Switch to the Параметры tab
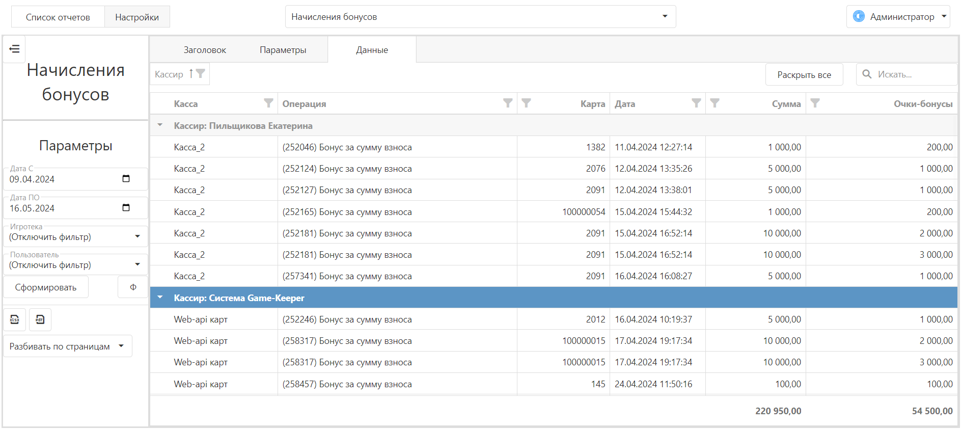 click(283, 50)
